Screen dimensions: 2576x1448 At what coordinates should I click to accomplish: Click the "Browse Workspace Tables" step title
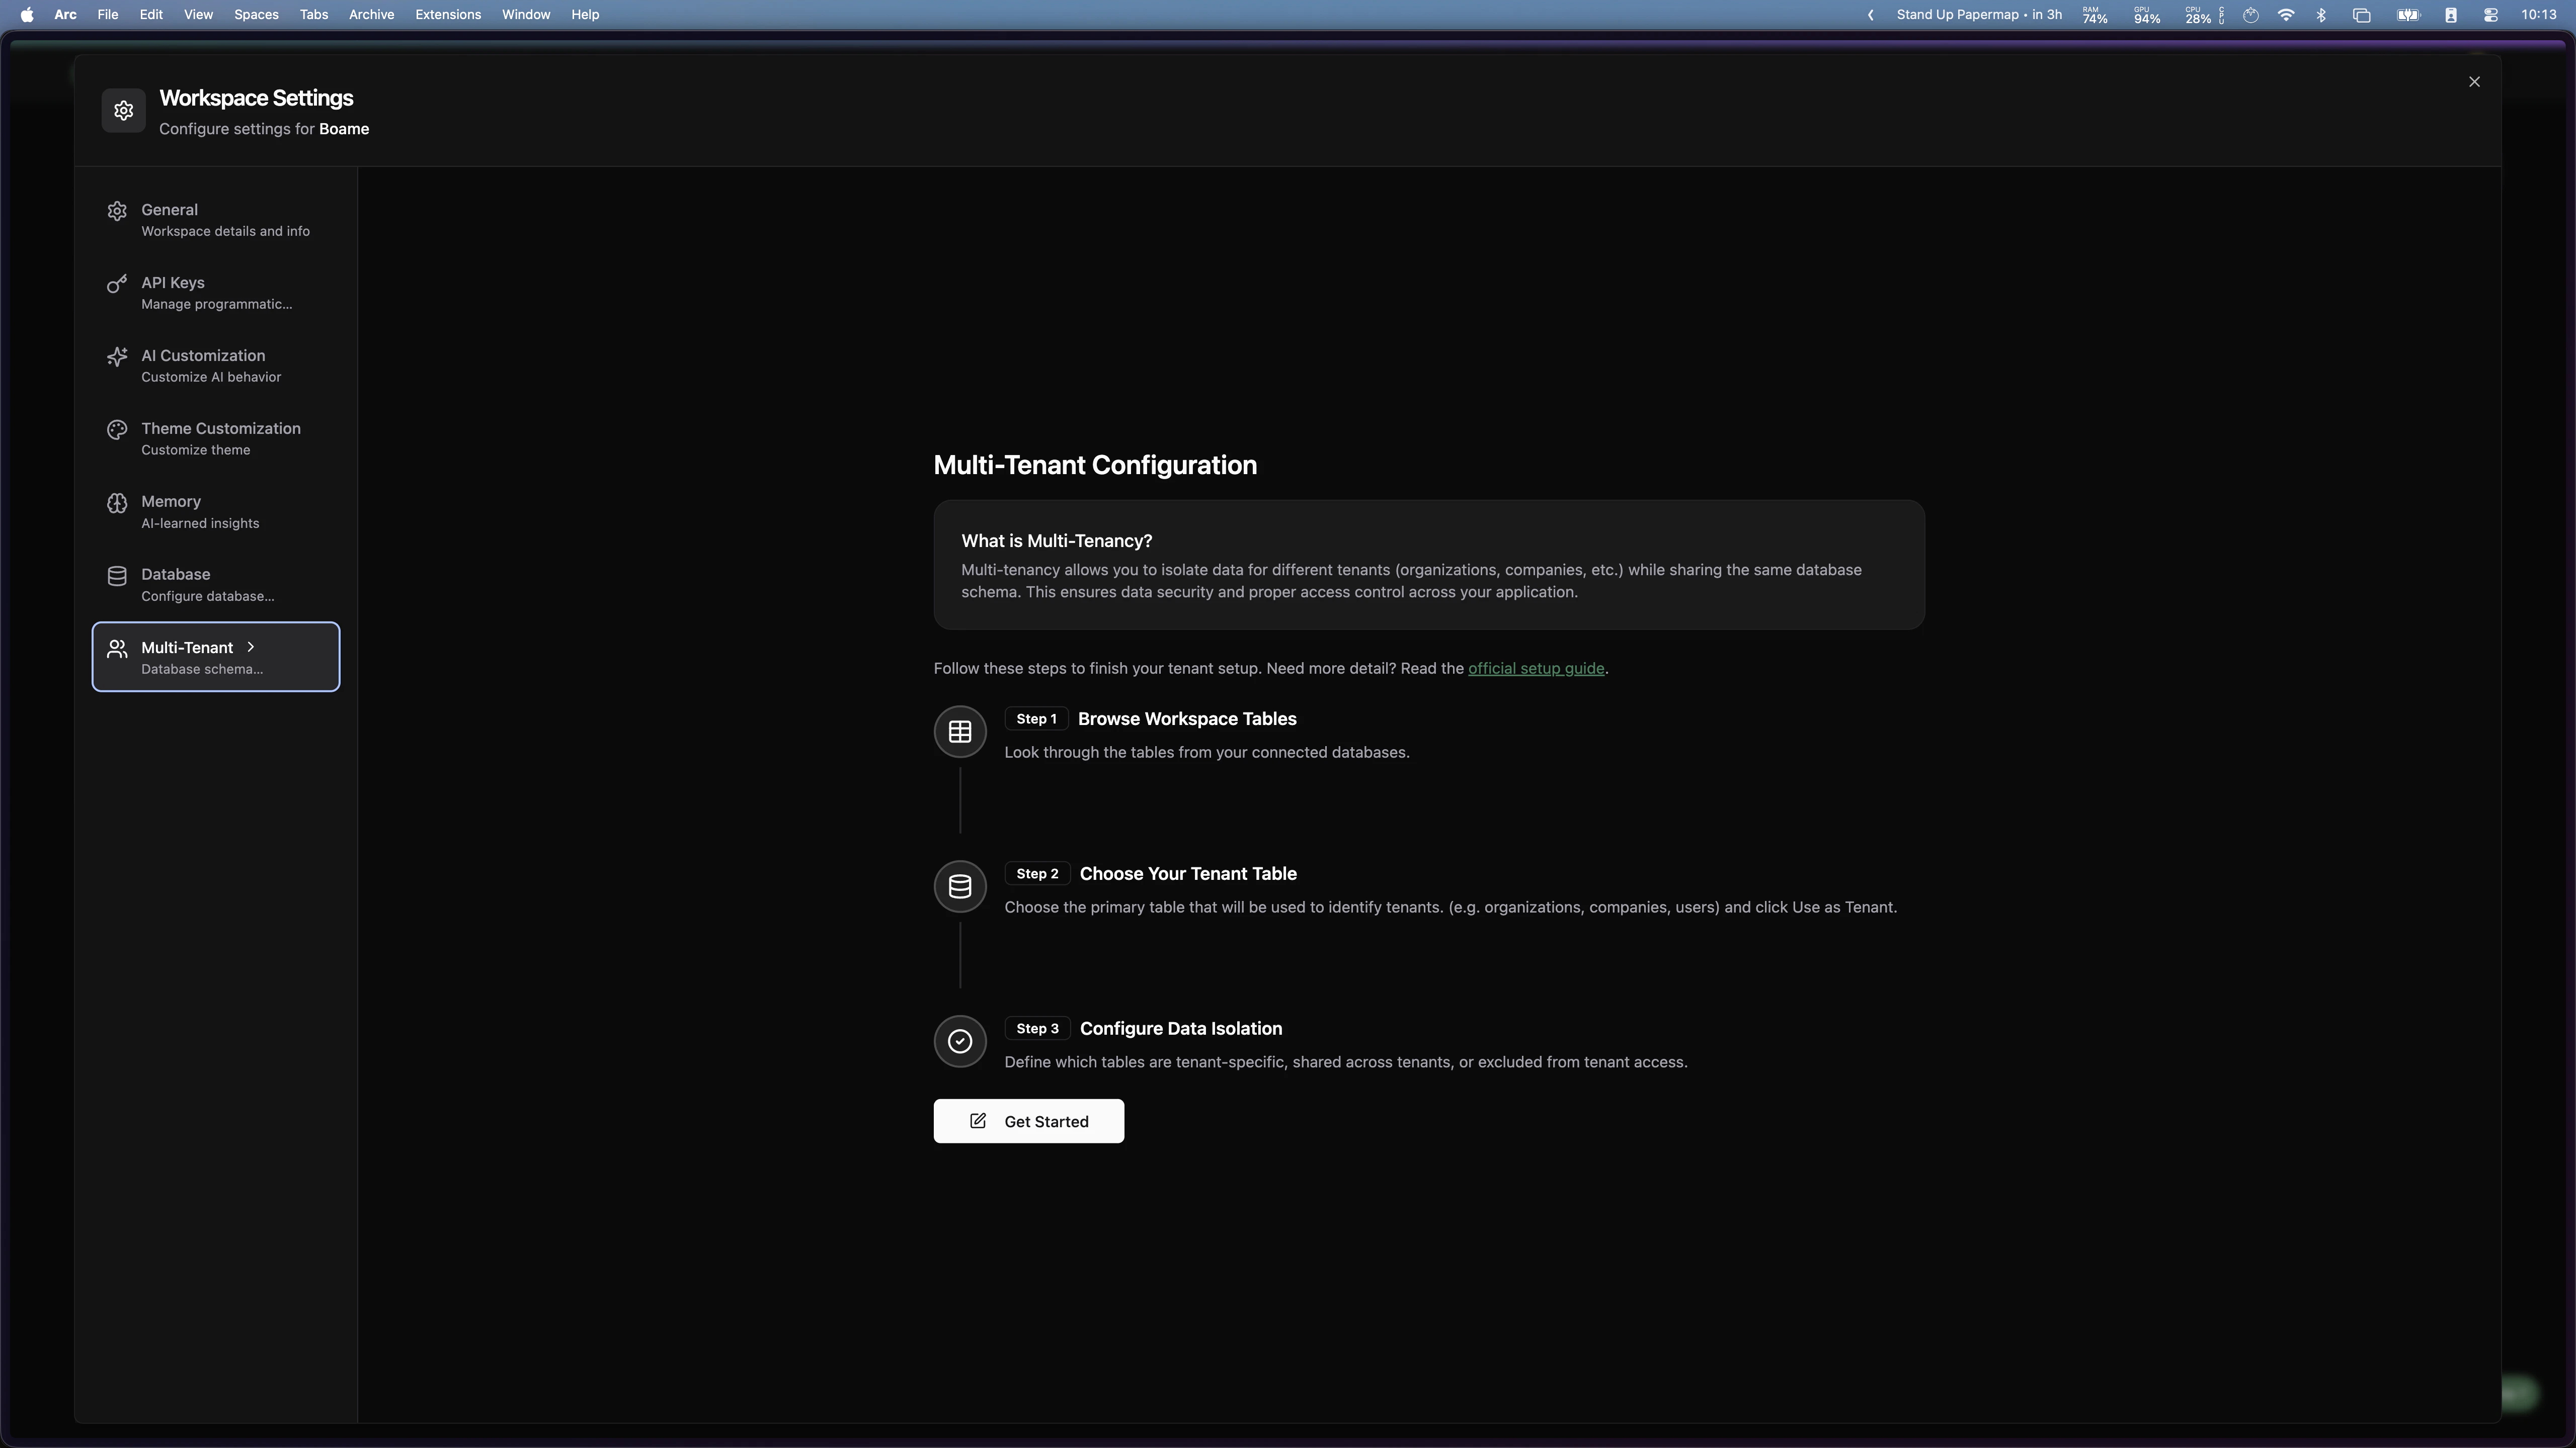click(1187, 719)
